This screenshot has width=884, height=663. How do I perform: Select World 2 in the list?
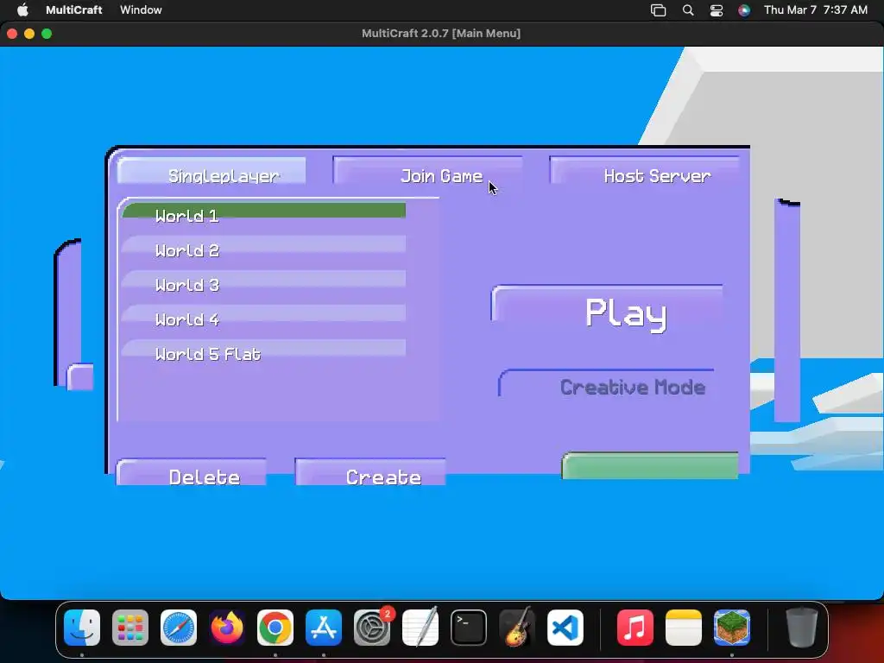click(263, 245)
